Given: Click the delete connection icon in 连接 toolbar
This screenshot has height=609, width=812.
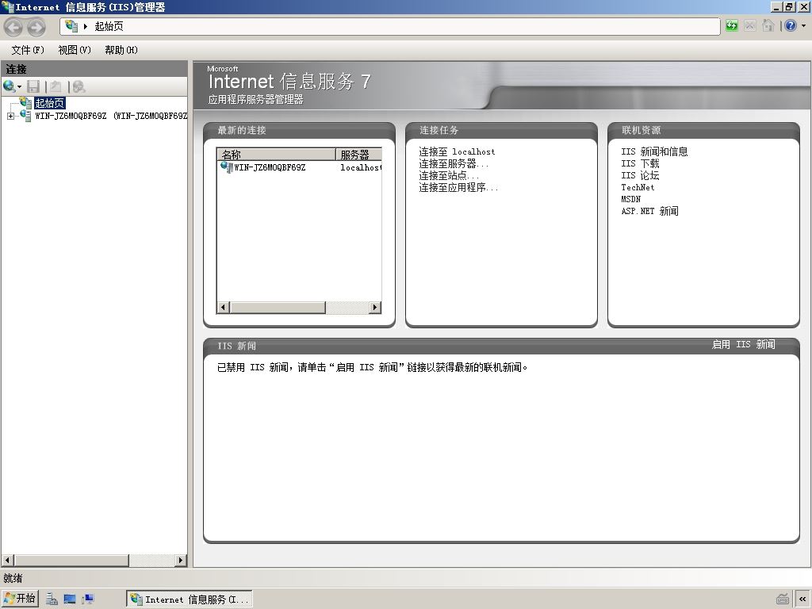Looking at the screenshot, I should pyautogui.click(x=79, y=86).
